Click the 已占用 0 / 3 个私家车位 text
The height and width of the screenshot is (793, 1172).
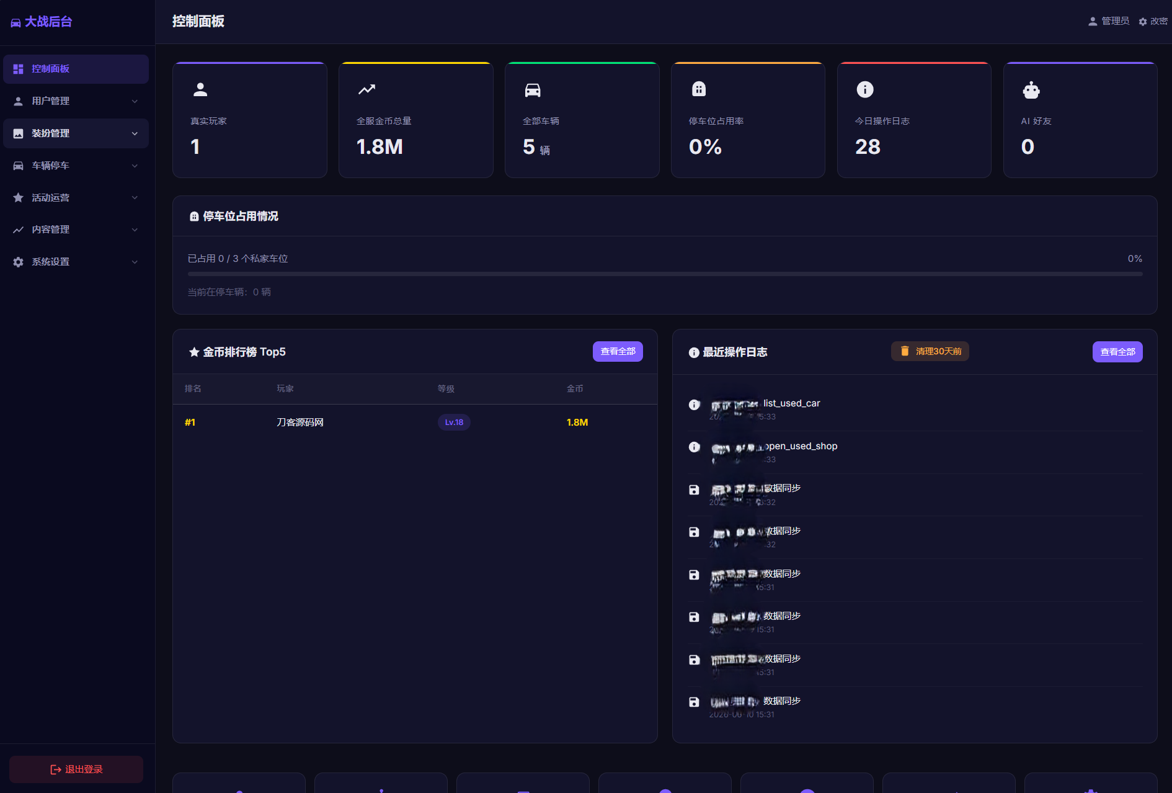point(238,259)
